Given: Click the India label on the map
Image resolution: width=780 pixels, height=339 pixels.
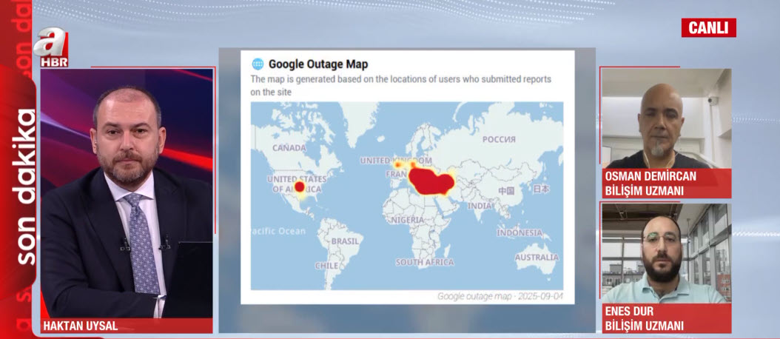Looking at the screenshot, I should click(480, 206).
